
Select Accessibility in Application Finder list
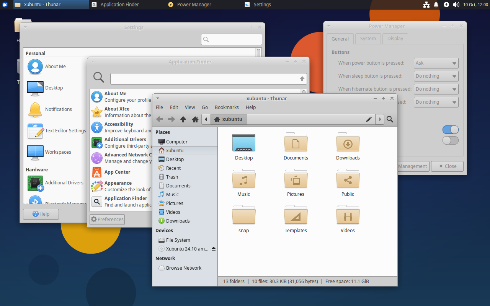point(121,127)
